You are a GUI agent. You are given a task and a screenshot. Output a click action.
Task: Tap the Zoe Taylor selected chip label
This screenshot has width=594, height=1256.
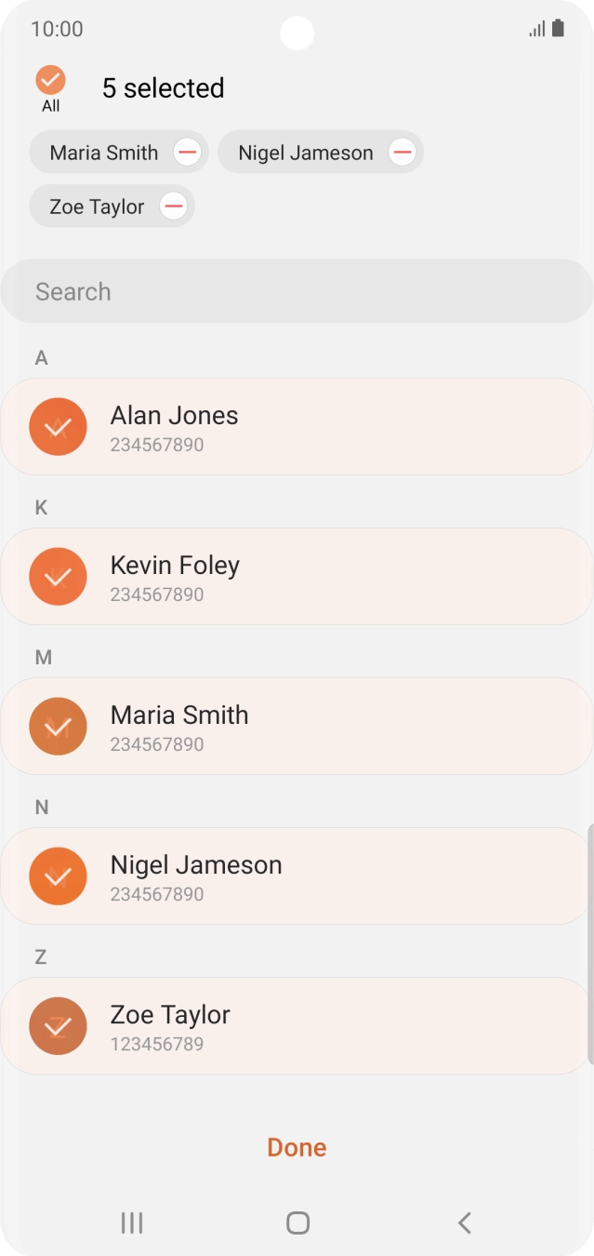[97, 207]
